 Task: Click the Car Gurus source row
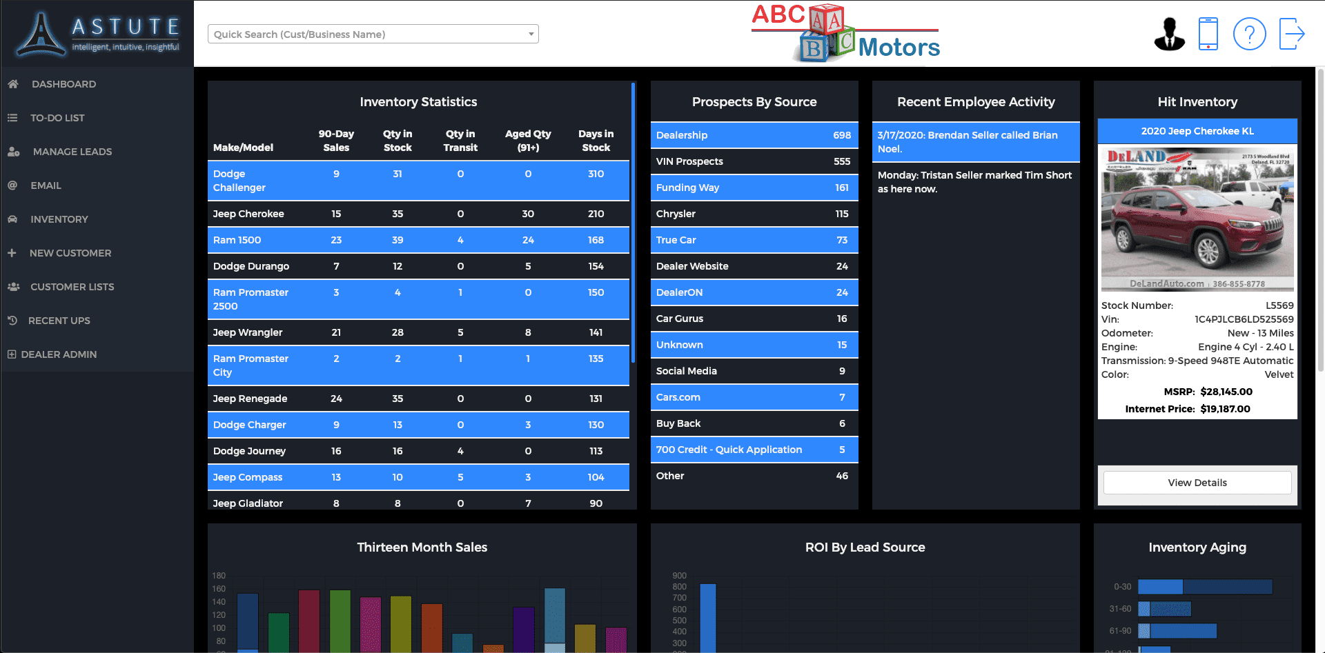coord(754,319)
